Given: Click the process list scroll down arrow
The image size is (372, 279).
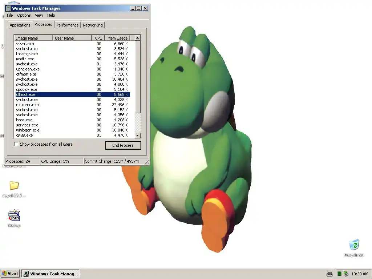Looking at the screenshot, I should tap(138, 136).
